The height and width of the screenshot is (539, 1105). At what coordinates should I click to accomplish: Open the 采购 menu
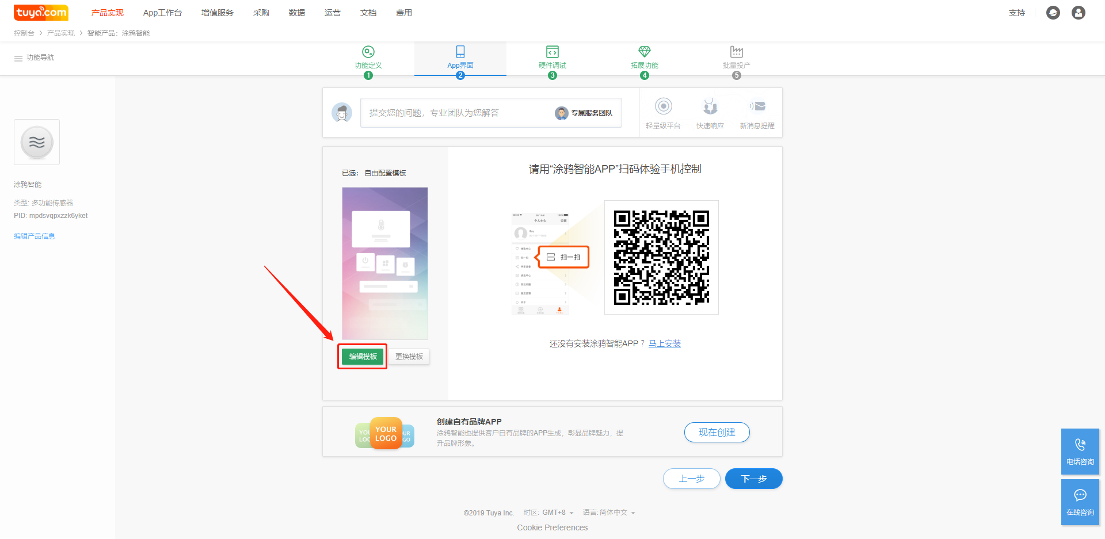click(261, 13)
